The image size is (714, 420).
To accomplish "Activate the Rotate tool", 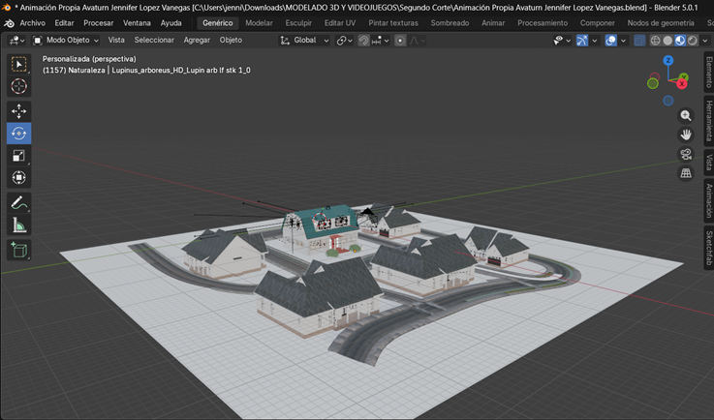I will tap(18, 134).
